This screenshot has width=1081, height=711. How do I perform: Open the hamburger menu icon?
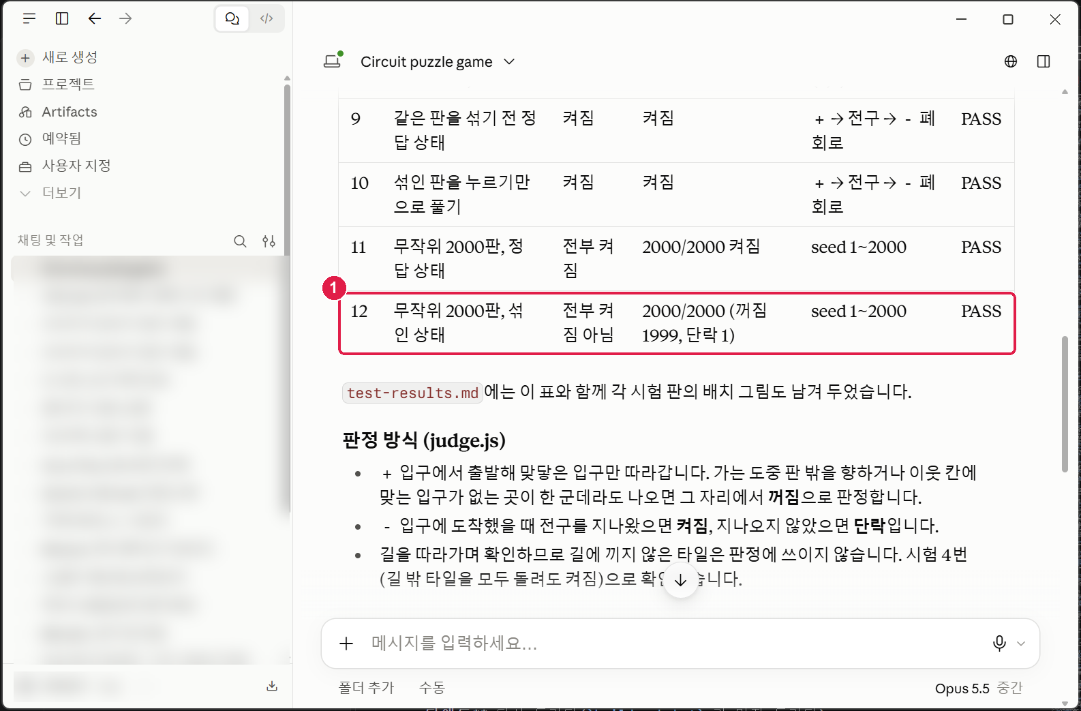(29, 18)
